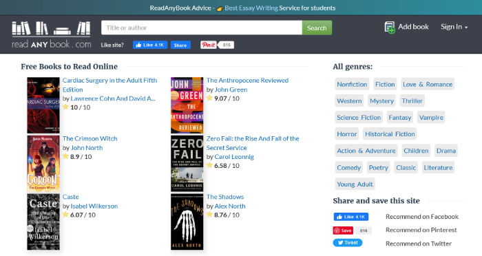Select the Love & Romance genre
This screenshot has width=482, height=256.
pyautogui.click(x=428, y=84)
